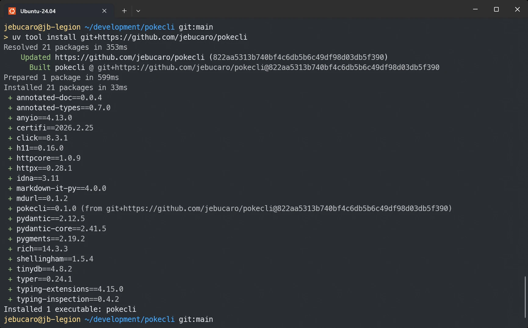Close the Ubuntu-24.04 tab with its X icon
The height and width of the screenshot is (328, 528).
coord(104,11)
